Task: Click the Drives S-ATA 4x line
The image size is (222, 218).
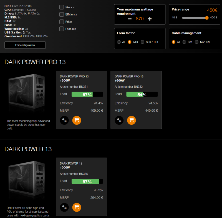Action: pos(22,13)
